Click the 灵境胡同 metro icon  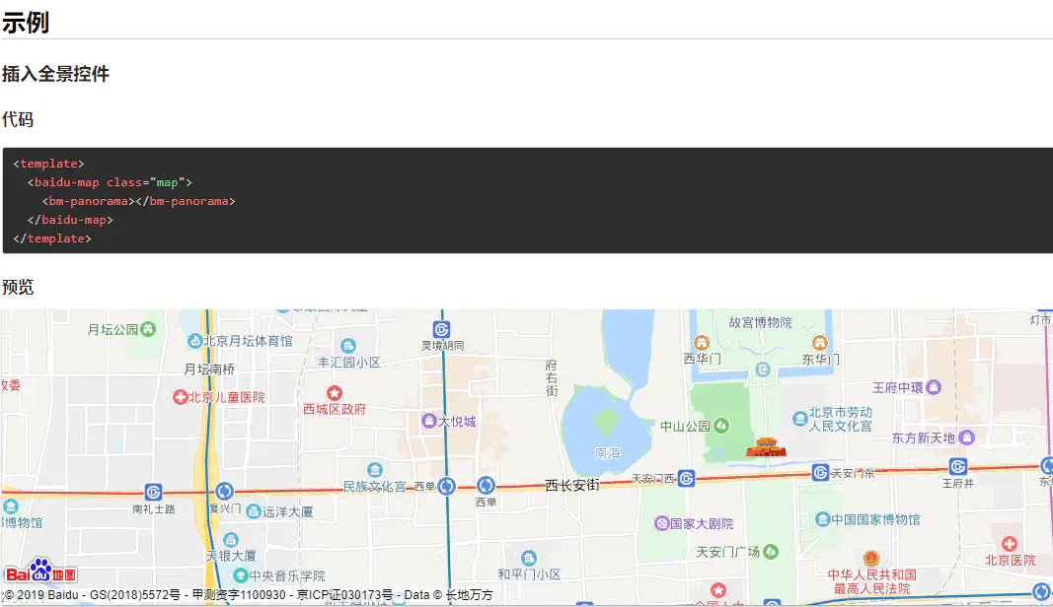[x=441, y=330]
